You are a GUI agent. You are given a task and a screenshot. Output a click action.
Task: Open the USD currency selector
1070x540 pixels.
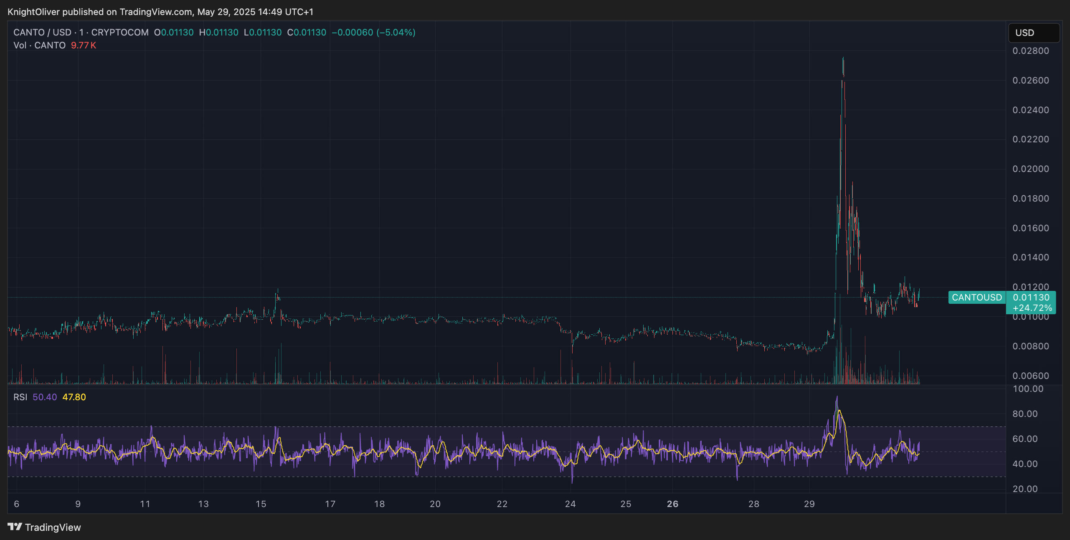point(1033,33)
